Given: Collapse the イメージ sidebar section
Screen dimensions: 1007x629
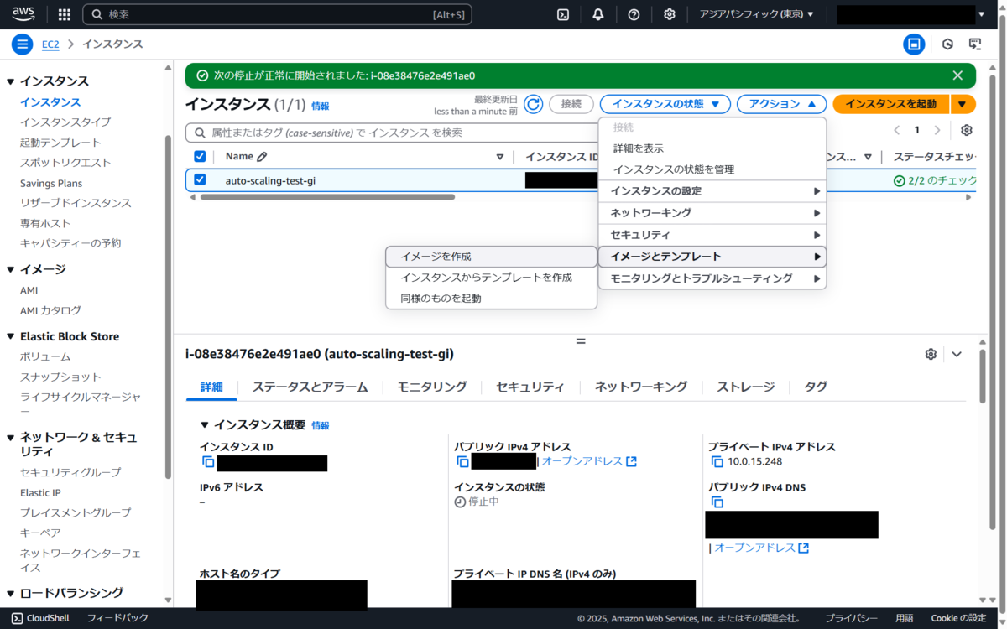Looking at the screenshot, I should point(11,269).
